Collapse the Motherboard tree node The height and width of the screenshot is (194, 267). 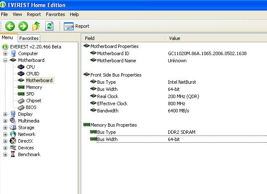pos(5,60)
